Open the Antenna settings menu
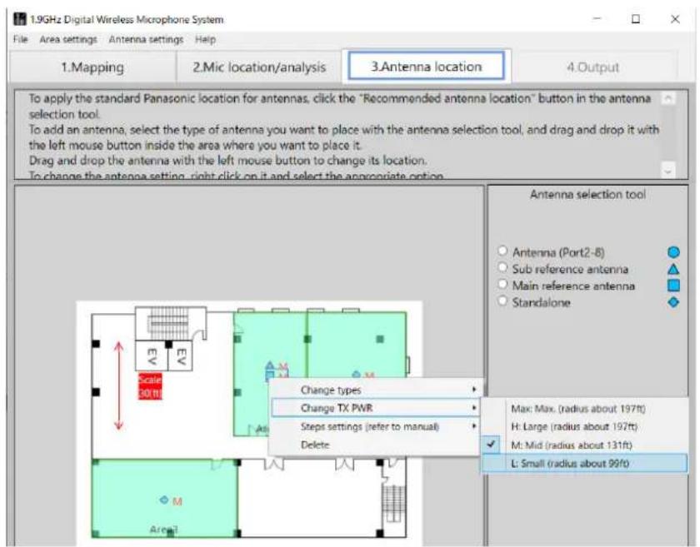Screen dimensions: 700x547 click(146, 39)
